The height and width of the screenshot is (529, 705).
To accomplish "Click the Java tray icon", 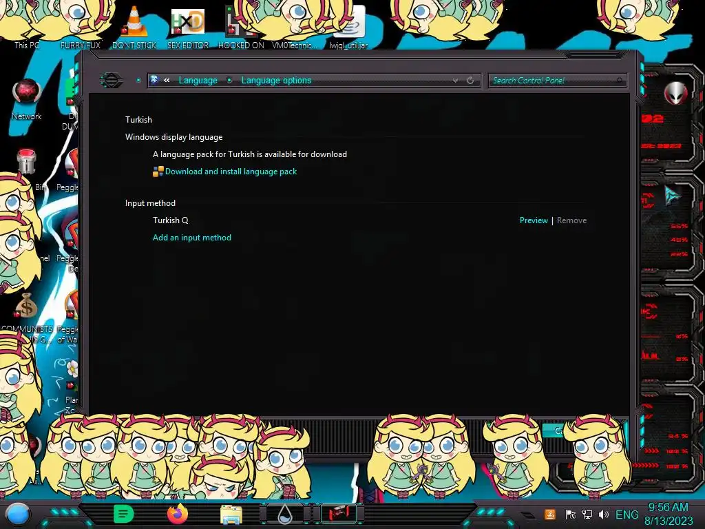I will 550,514.
